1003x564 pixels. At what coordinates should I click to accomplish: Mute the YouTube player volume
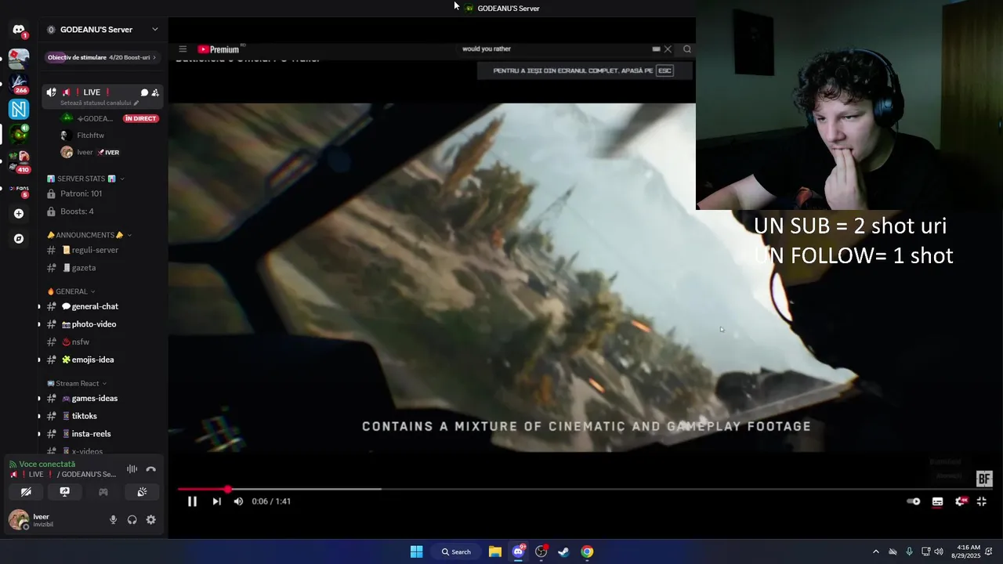click(x=238, y=501)
